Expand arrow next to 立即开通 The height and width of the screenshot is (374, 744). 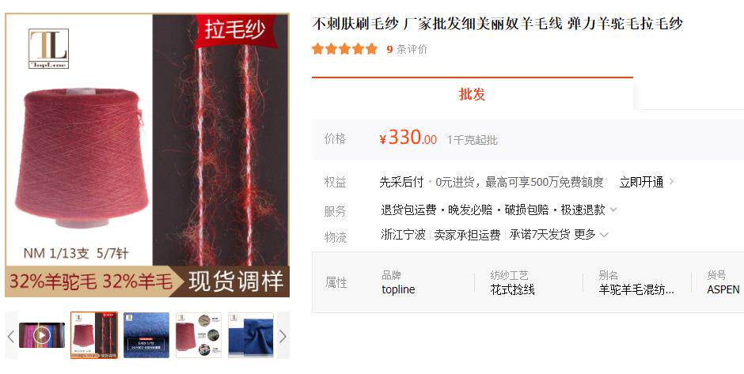coord(671,182)
